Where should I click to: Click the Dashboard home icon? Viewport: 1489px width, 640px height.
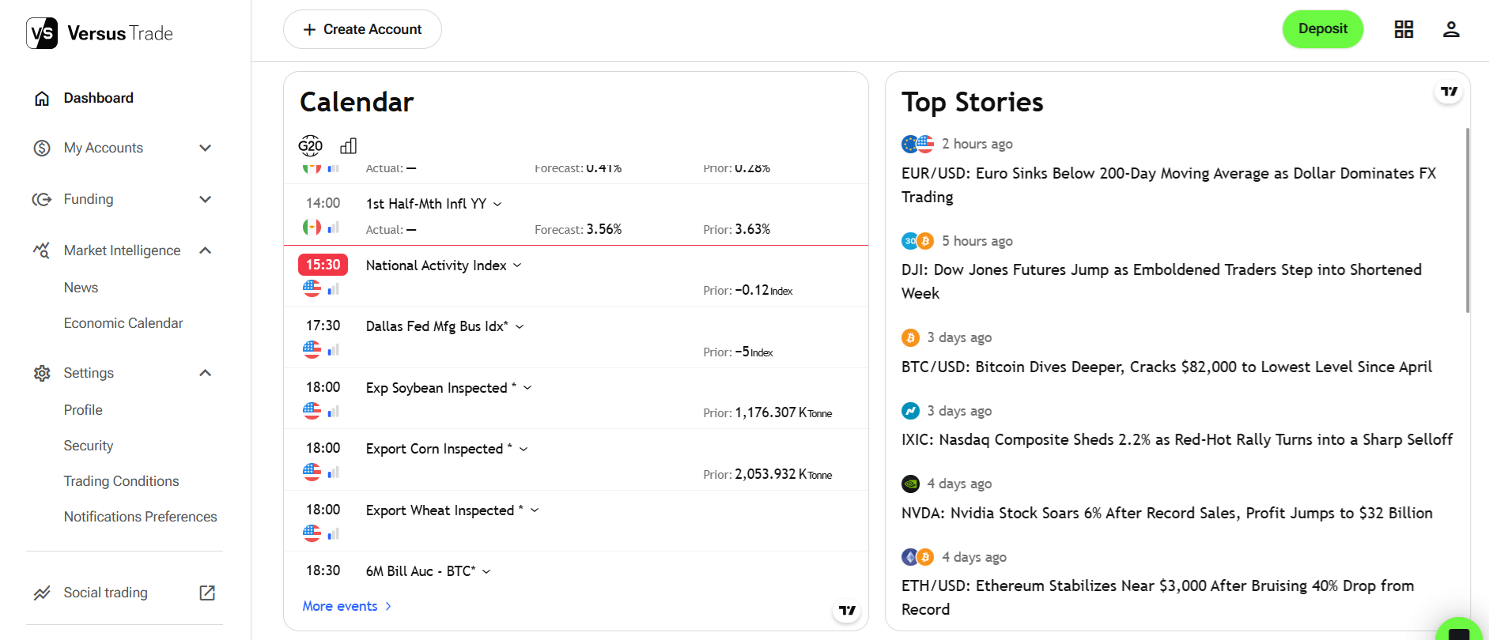(x=42, y=98)
